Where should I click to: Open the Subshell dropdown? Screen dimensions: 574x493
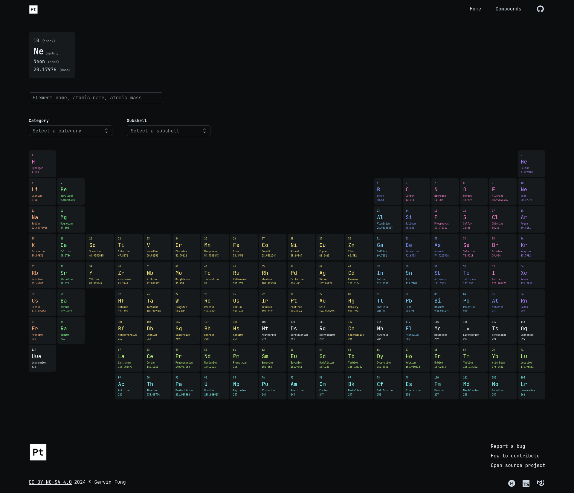pos(169,131)
